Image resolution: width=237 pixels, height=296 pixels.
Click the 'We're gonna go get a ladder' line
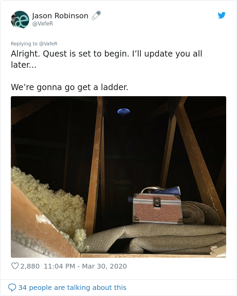(x=70, y=87)
